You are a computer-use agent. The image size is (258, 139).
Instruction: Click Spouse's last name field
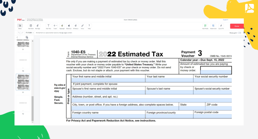pos(169,92)
